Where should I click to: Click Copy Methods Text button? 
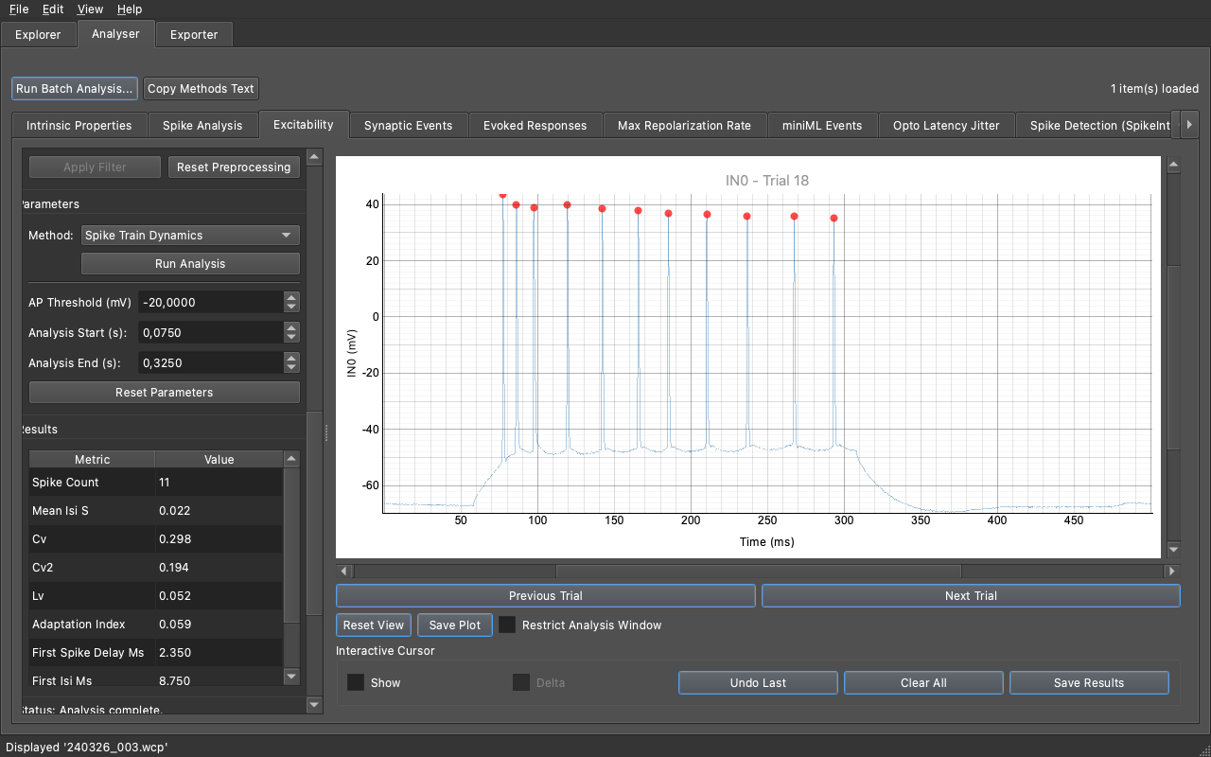[201, 88]
